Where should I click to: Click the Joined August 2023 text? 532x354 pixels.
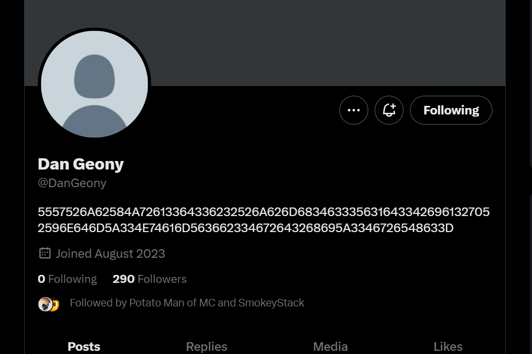[110, 253]
